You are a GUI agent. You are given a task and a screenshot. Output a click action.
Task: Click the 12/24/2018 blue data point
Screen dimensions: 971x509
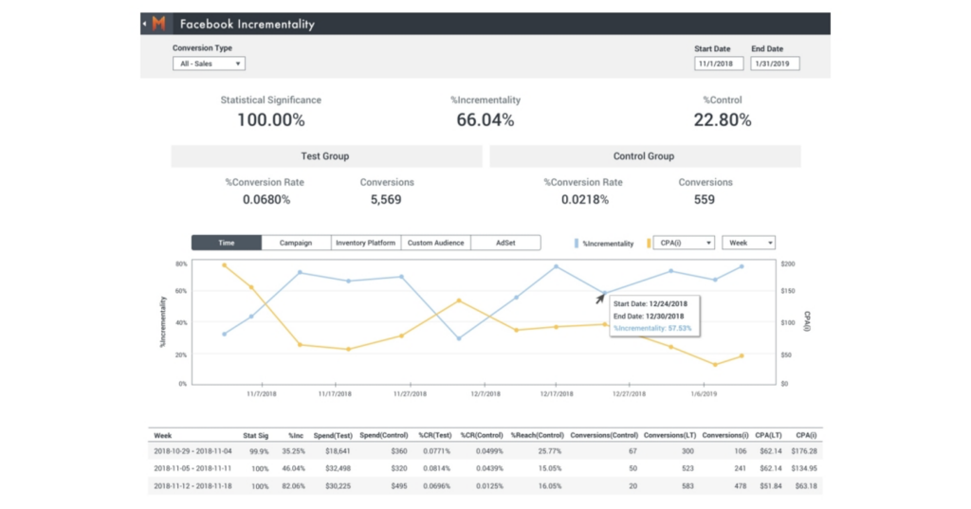tap(604, 293)
